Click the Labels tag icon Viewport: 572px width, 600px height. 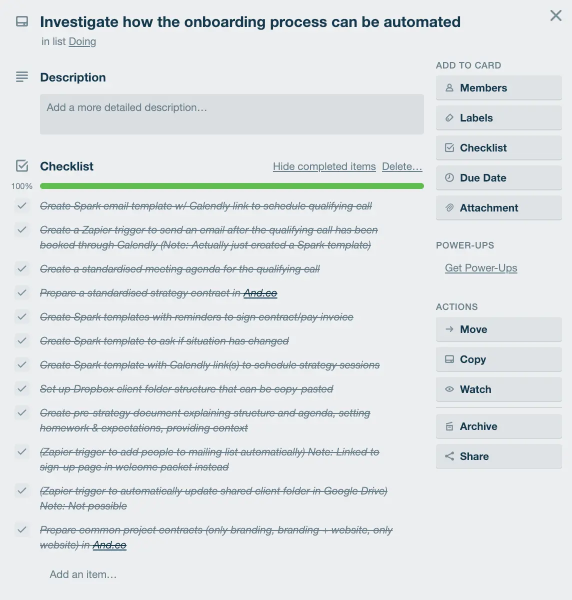[449, 117]
